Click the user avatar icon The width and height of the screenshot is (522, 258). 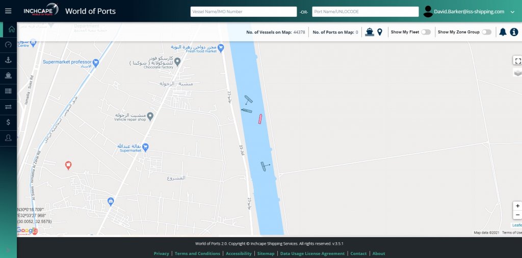pos(428,12)
